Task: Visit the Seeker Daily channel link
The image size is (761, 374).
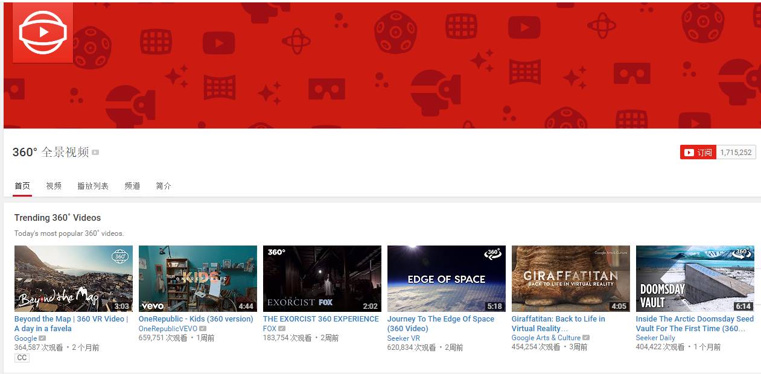Action: [x=655, y=338]
